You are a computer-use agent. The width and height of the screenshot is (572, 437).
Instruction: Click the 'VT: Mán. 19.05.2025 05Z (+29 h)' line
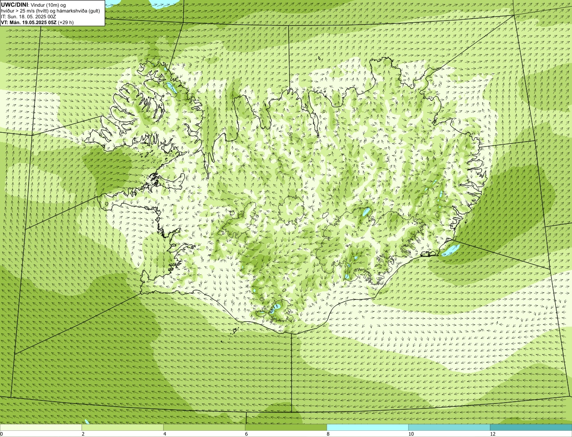pyautogui.click(x=37, y=22)
